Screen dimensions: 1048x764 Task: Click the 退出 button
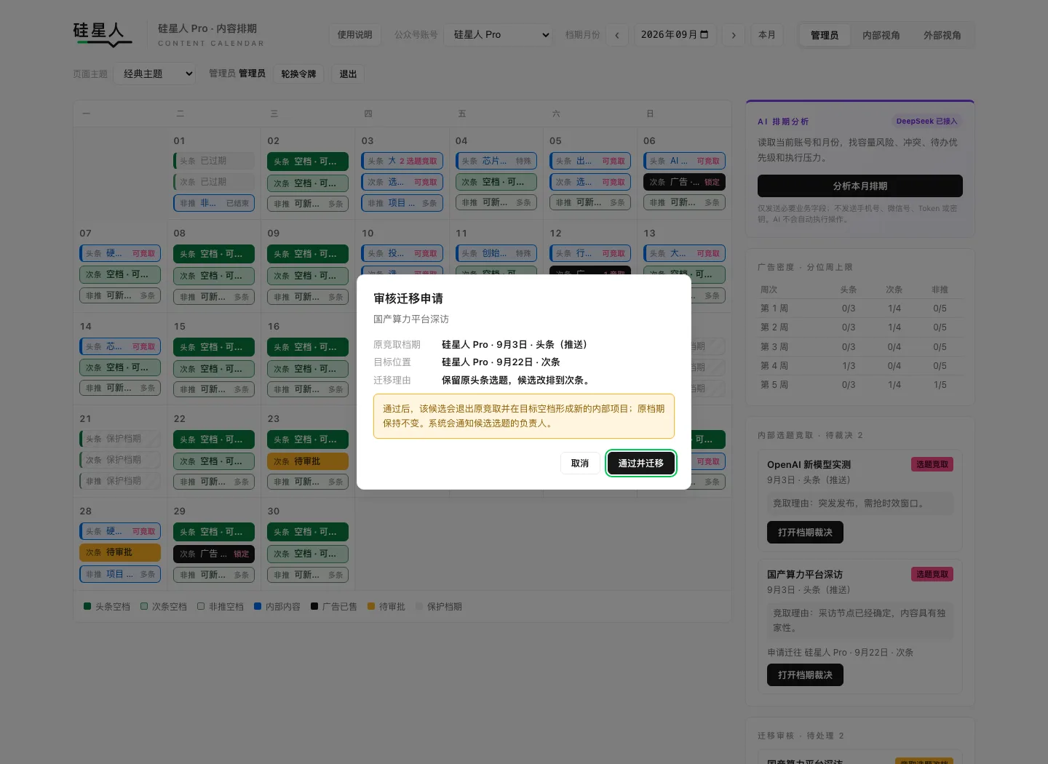coord(348,73)
